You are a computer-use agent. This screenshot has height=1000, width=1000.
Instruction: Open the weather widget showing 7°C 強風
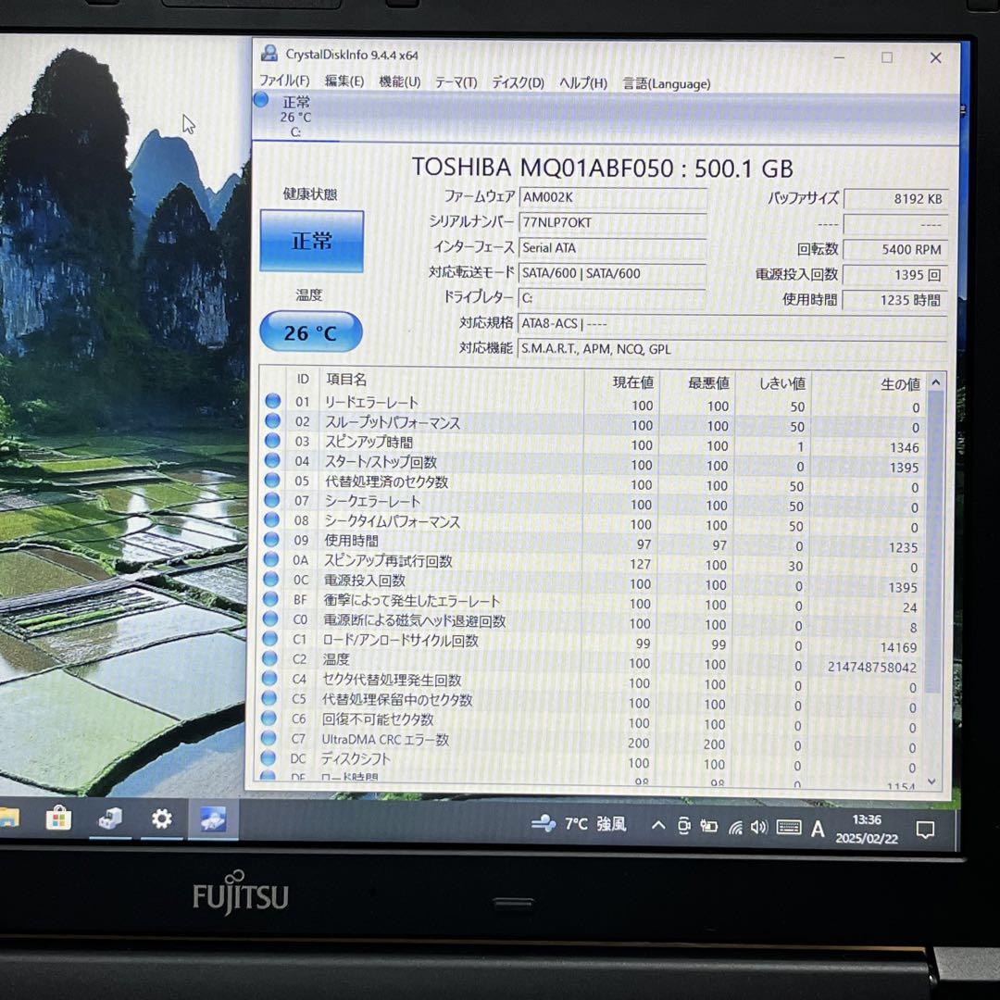point(579,824)
